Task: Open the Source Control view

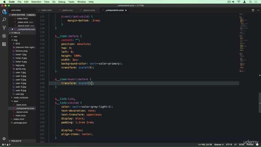Action: pos(4,28)
